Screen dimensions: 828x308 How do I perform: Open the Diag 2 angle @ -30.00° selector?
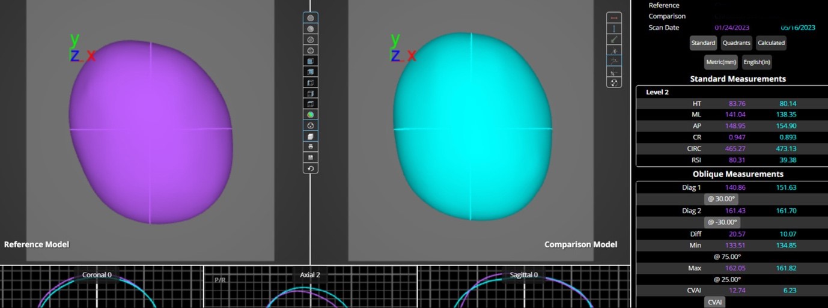click(721, 222)
